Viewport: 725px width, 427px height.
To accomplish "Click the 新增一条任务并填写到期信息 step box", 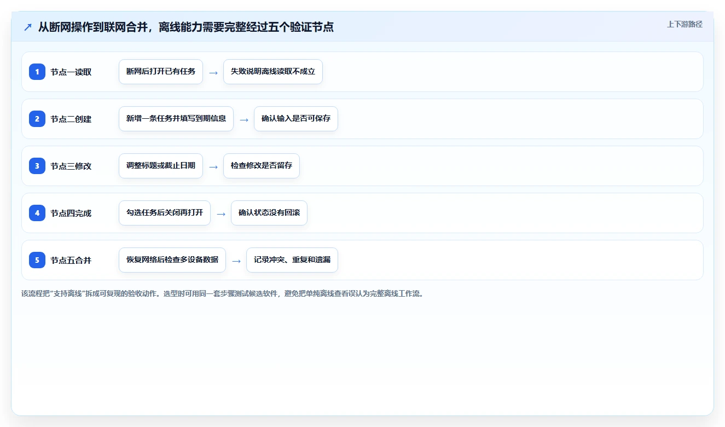I will (176, 119).
